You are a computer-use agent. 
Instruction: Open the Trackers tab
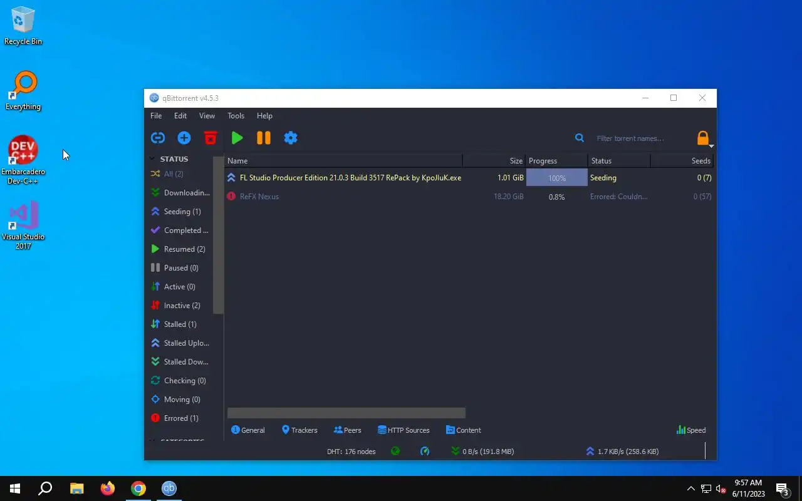299,430
